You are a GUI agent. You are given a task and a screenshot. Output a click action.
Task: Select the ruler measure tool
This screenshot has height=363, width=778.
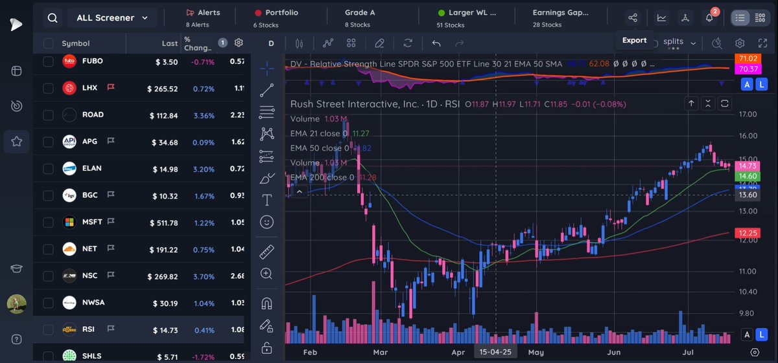[x=266, y=252]
